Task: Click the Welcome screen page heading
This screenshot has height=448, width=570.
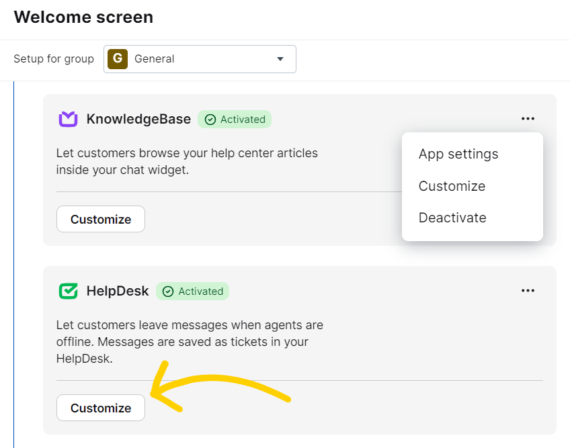Action: (x=83, y=17)
